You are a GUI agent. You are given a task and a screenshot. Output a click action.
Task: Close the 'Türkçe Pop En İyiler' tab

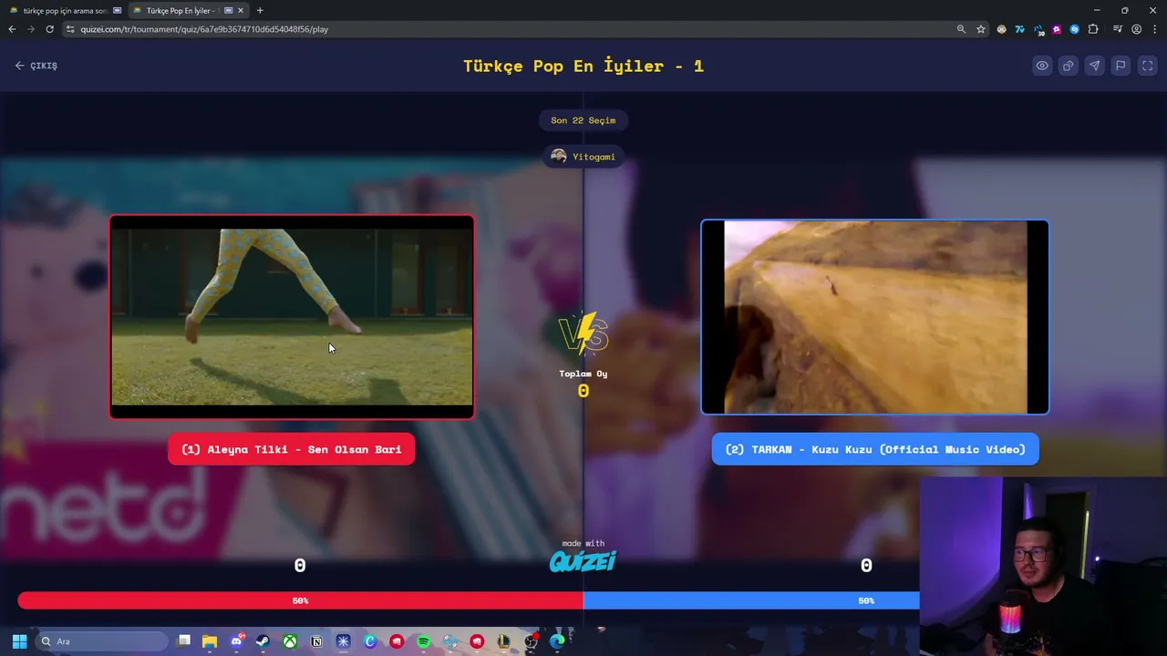241,10
